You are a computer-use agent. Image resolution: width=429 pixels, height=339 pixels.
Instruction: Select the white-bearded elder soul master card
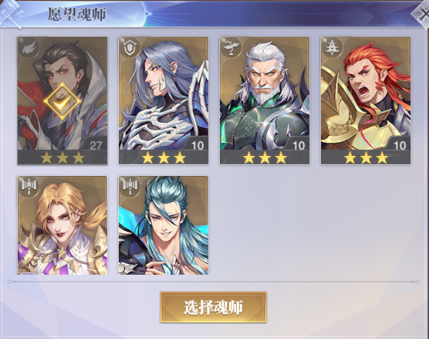[x=264, y=100]
